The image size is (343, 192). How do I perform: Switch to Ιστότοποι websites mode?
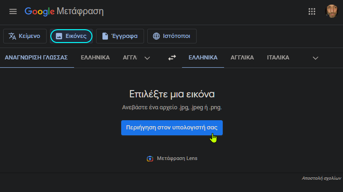[171, 36]
